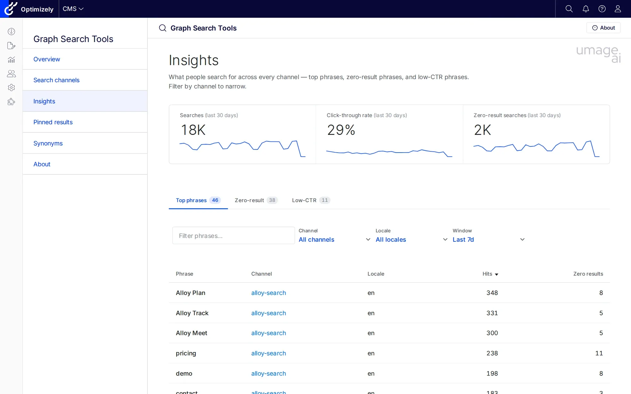Open the notifications bell icon

tap(586, 9)
